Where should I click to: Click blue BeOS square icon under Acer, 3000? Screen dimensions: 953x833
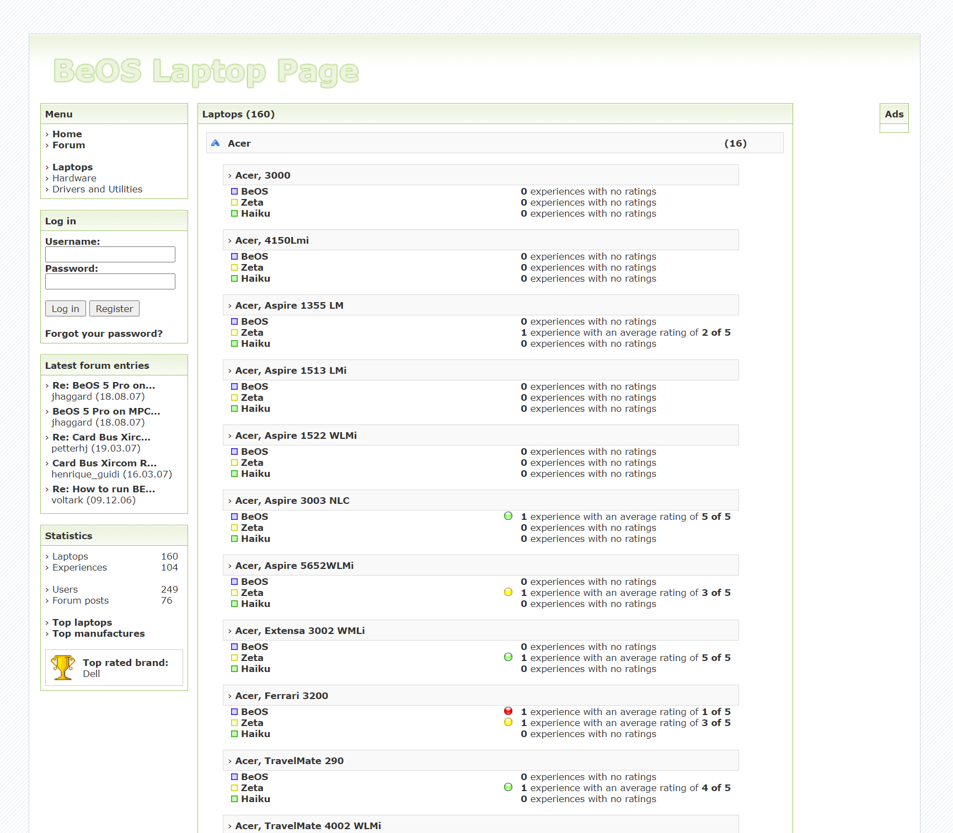click(x=234, y=191)
